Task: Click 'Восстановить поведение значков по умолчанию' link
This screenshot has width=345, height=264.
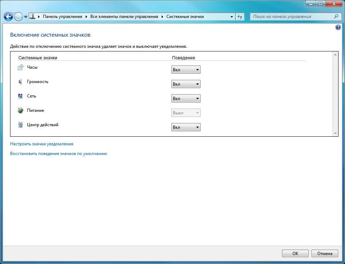Action: [59, 154]
